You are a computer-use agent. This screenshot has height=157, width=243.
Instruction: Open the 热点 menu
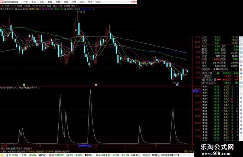click(90, 2)
